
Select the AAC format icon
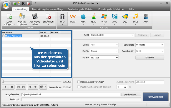(114, 17)
